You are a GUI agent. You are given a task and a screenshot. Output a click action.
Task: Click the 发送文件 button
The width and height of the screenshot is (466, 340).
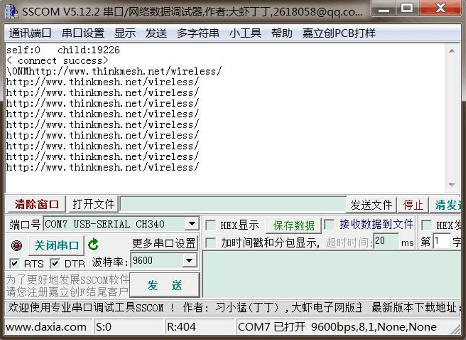tap(371, 205)
